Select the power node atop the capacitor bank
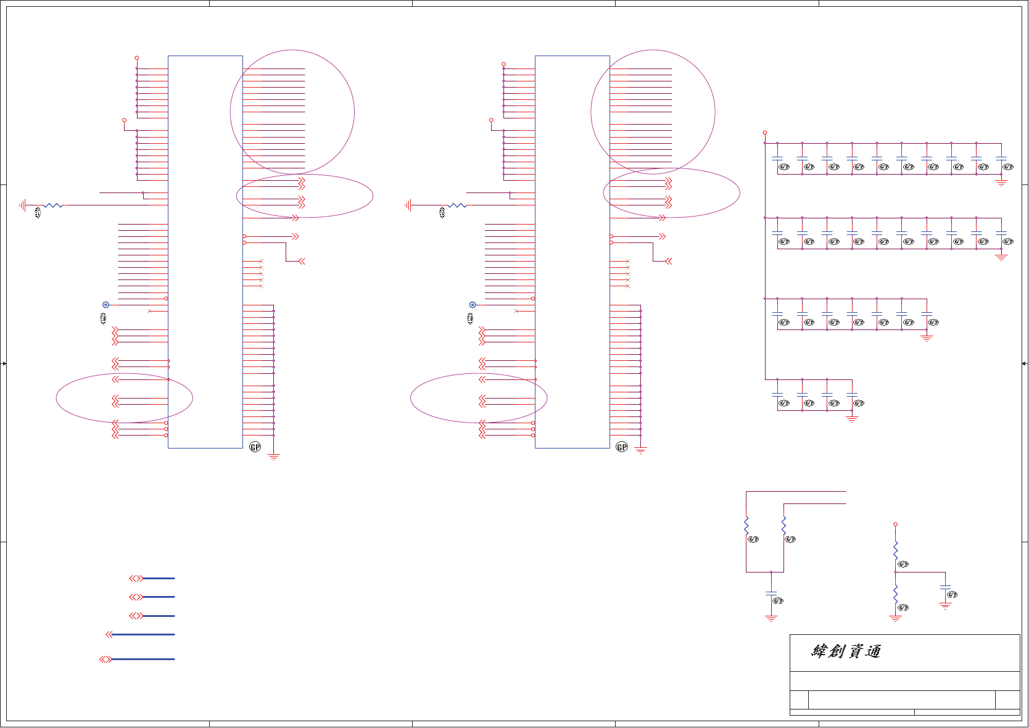Viewport: 1029px width, 728px height. [x=765, y=133]
